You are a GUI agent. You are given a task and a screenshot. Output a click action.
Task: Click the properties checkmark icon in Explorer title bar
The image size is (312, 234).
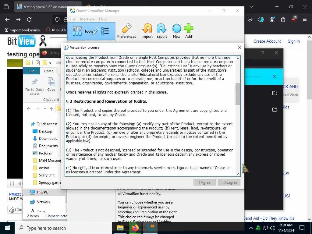pyautogui.click(x=37, y=63)
